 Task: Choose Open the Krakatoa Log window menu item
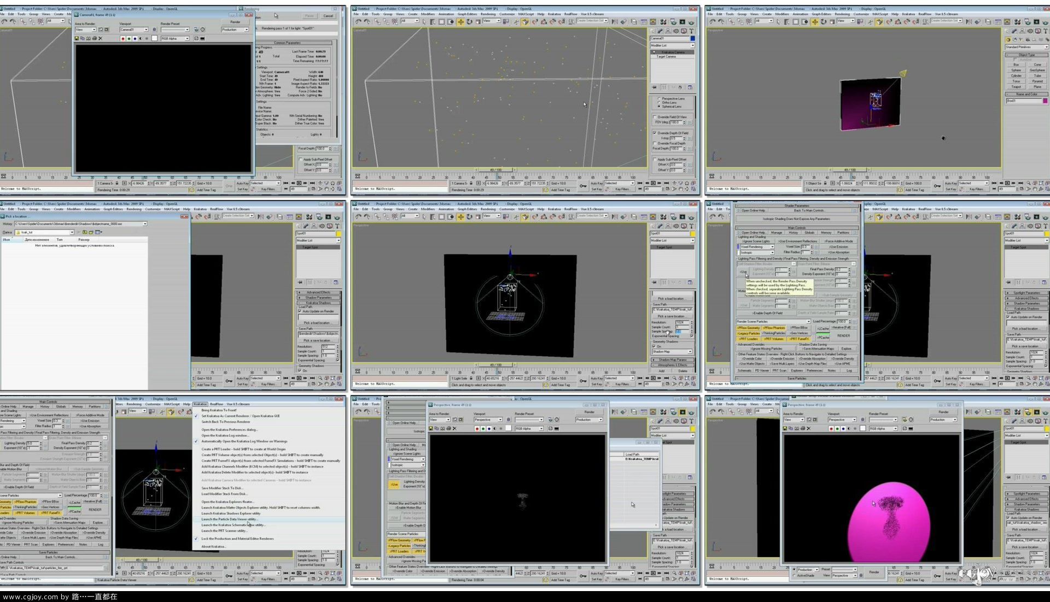tap(225, 435)
